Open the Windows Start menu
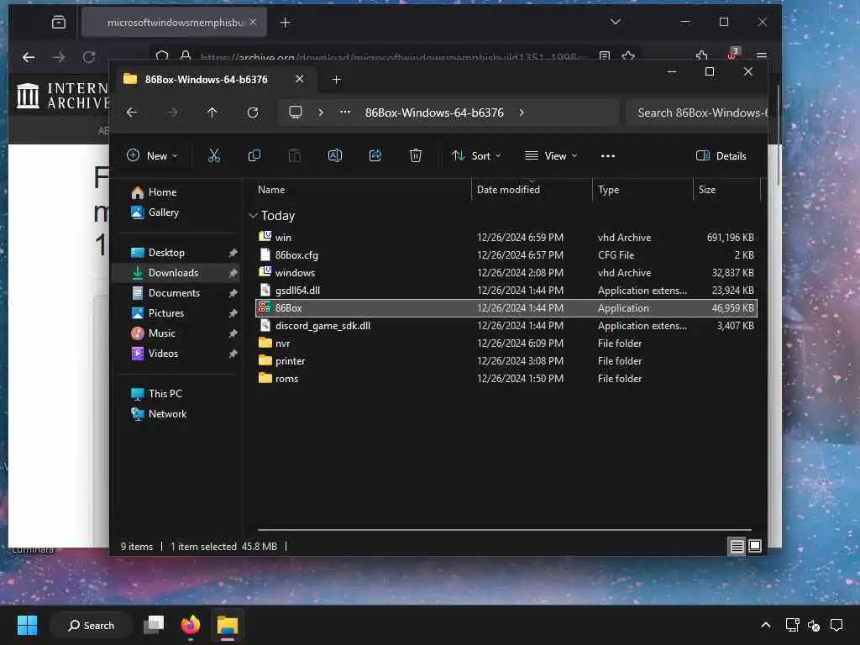860x645 pixels. pyautogui.click(x=27, y=625)
